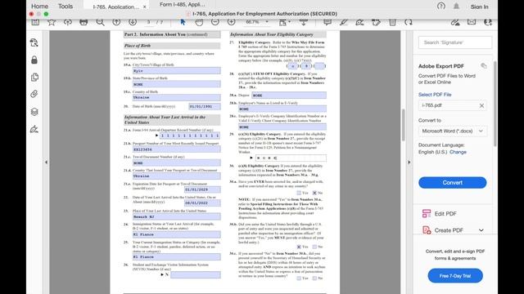The width and height of the screenshot is (524, 294).
Task: Open attachments paperclip panel
Action: pos(34,95)
